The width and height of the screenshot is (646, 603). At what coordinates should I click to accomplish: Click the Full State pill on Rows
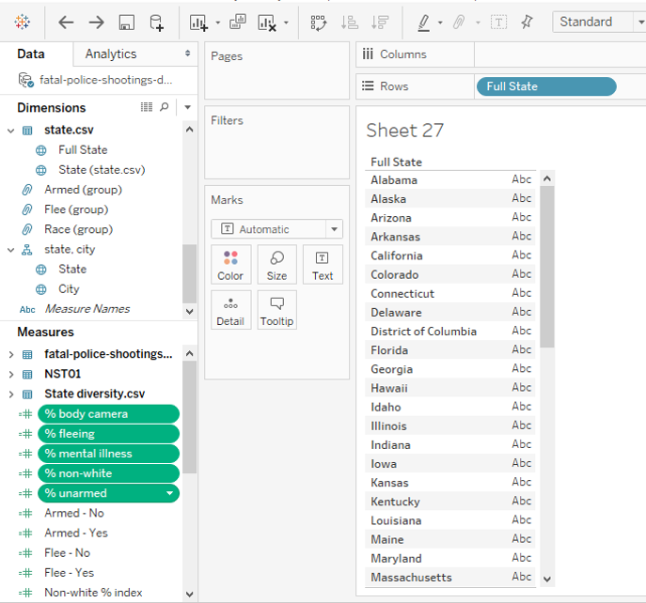click(x=546, y=86)
